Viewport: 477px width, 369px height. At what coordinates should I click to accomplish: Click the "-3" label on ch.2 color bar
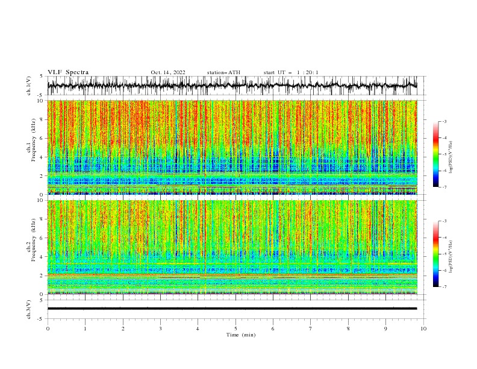tap(444, 221)
